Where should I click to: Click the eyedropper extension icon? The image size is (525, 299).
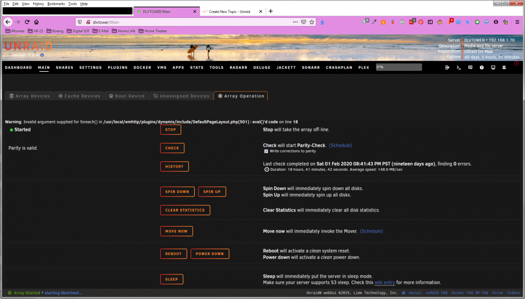[x=374, y=22]
